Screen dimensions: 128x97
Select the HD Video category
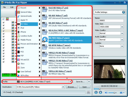[x=29, y=24]
